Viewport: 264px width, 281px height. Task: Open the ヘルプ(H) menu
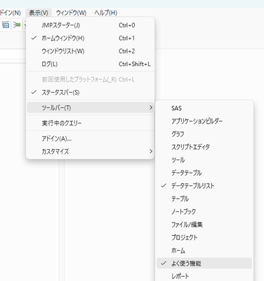[x=106, y=13]
